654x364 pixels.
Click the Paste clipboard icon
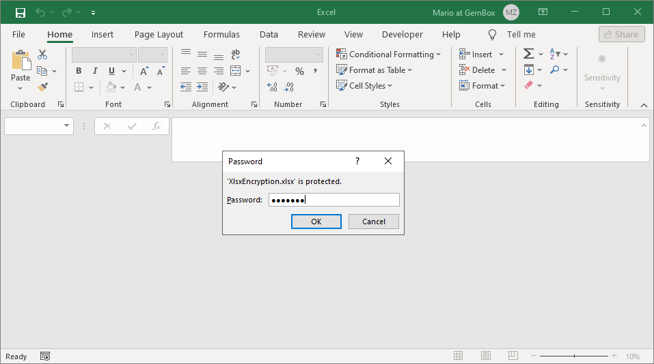point(21,62)
